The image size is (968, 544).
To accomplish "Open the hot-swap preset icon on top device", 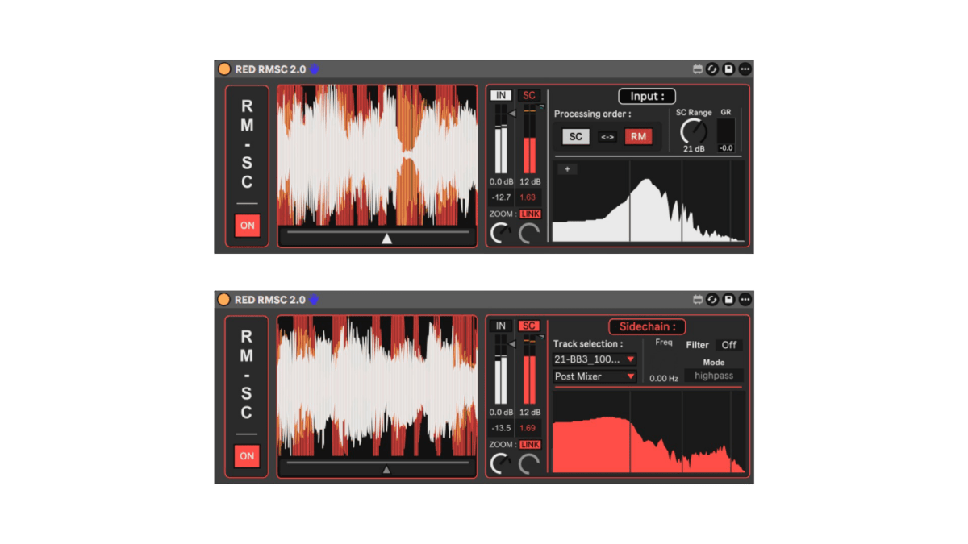I will coord(697,69).
